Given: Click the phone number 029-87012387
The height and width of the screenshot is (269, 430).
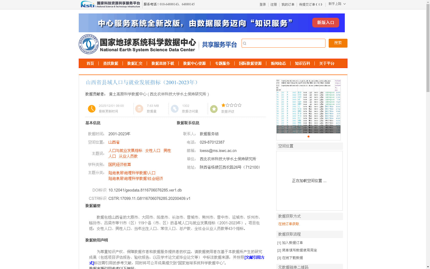Looking at the screenshot, I should 212,142.
